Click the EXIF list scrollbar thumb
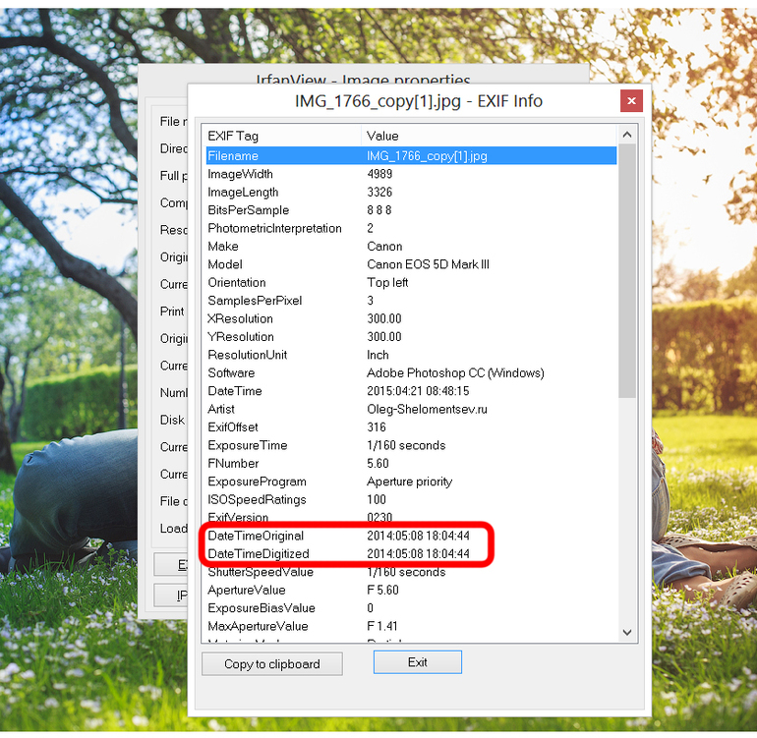The image size is (757, 738). click(627, 271)
